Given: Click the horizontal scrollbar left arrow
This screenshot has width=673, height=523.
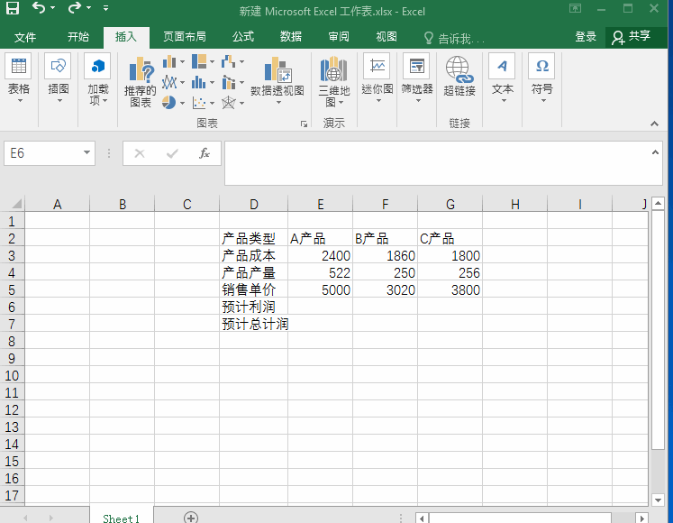Looking at the screenshot, I should (x=422, y=518).
